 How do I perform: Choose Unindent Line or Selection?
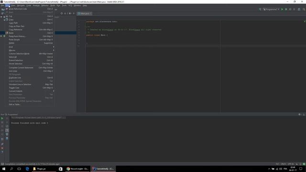click(30, 85)
